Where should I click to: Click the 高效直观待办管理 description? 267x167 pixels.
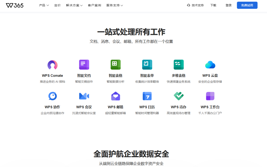(178, 113)
